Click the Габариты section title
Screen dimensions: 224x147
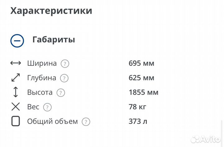[54, 40]
